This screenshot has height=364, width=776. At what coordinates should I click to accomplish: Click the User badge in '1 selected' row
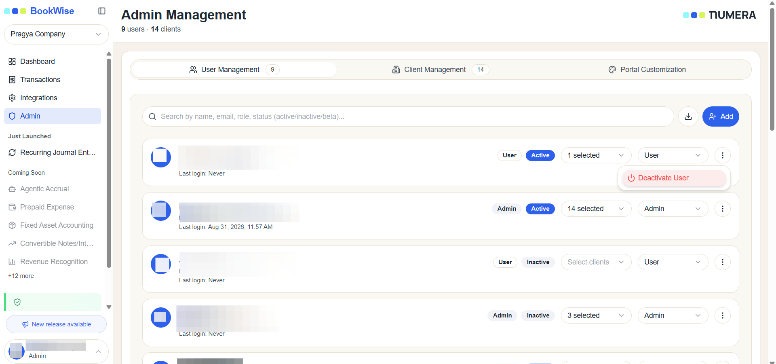click(x=510, y=155)
